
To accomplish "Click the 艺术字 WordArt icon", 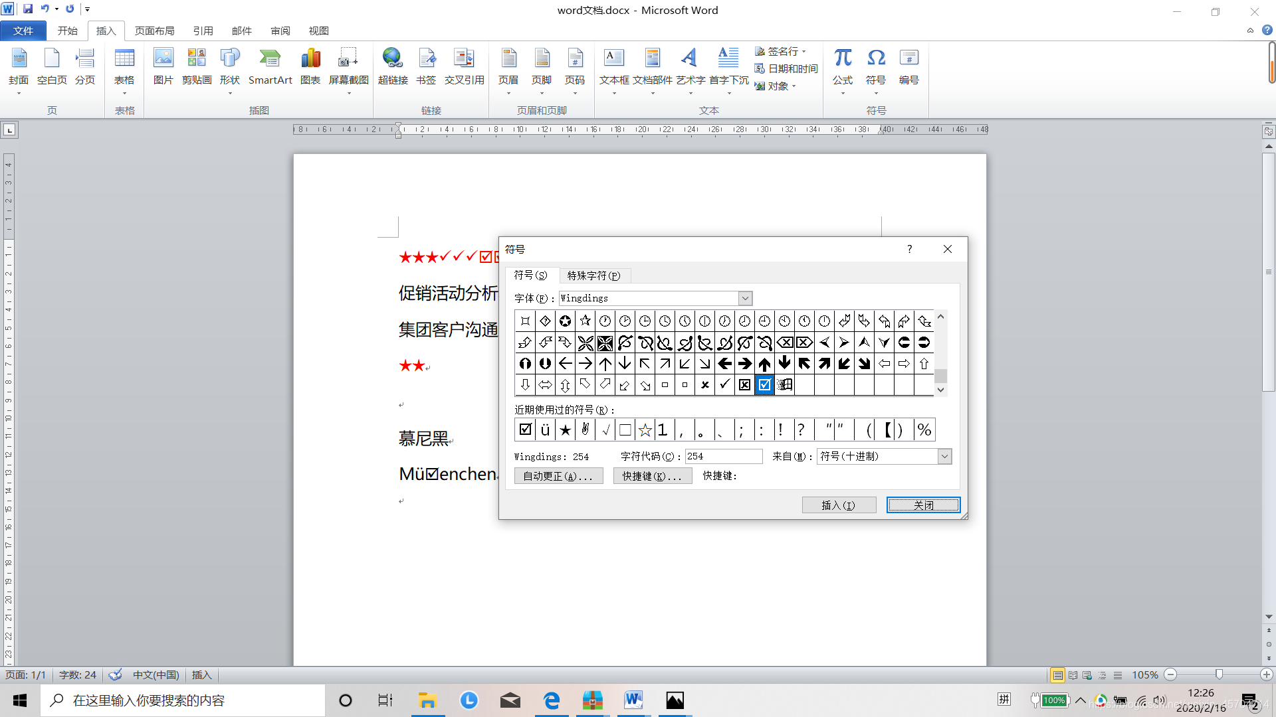I will click(691, 66).
